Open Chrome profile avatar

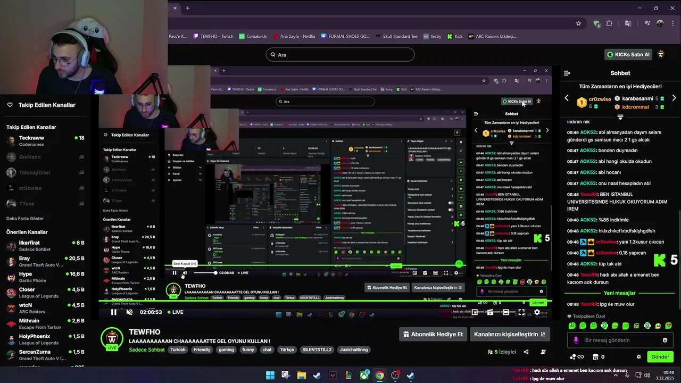[660, 23]
